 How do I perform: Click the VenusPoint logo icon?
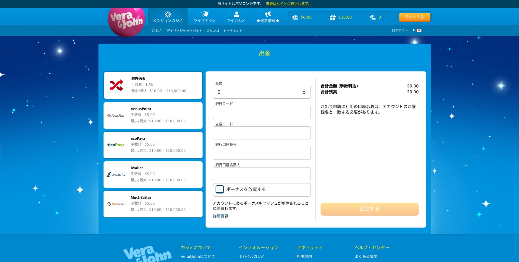[116, 115]
